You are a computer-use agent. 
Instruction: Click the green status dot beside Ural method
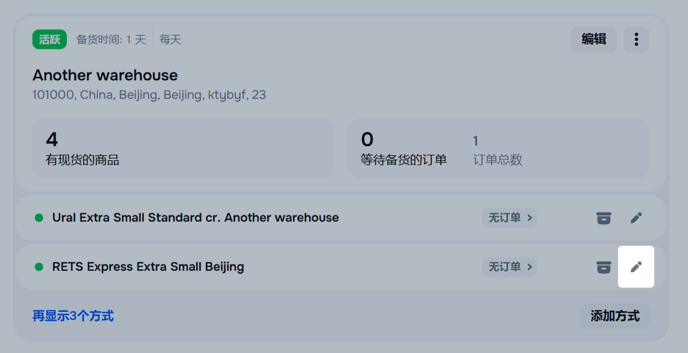pos(39,218)
